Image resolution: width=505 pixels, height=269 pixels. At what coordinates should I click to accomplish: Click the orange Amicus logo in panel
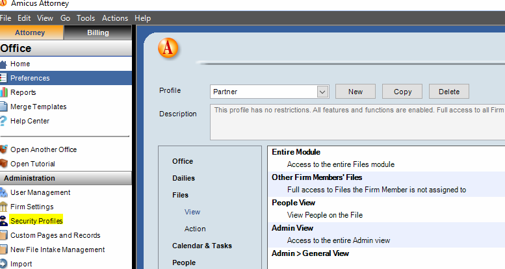(168, 48)
